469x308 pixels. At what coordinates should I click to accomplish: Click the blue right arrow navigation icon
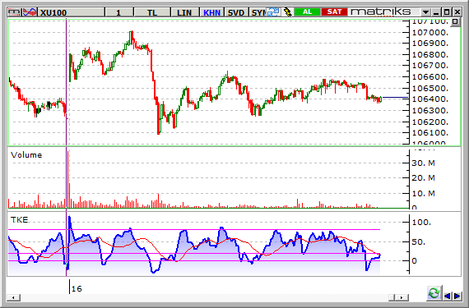[457, 296]
